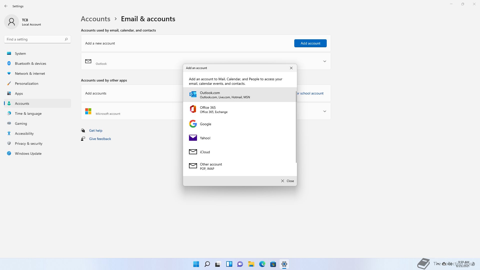
Task: Open Bluetooth & devices category
Action: [x=37, y=63]
